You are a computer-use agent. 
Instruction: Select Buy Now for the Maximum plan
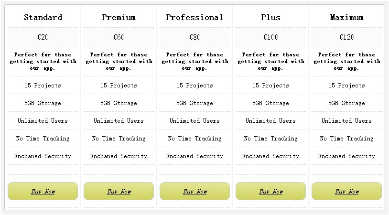pyautogui.click(x=347, y=191)
